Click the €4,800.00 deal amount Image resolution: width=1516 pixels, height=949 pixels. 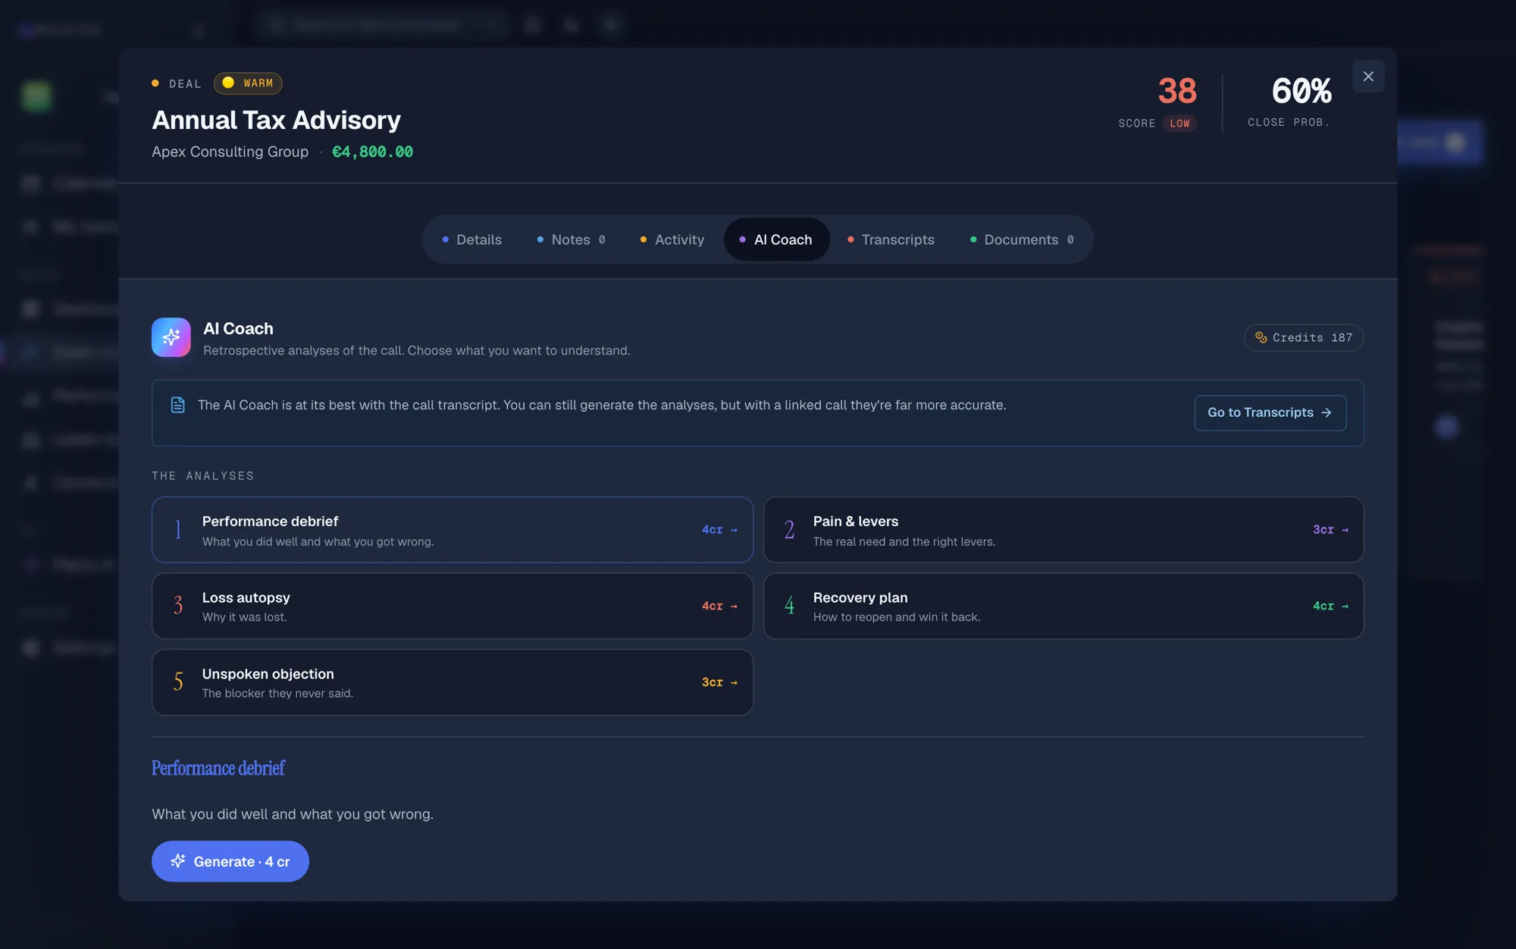click(372, 152)
